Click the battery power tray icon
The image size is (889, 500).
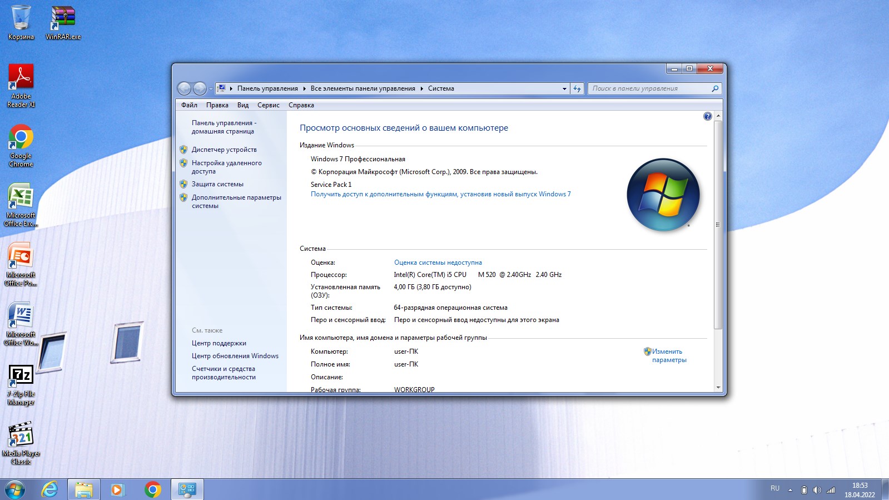[x=804, y=490]
